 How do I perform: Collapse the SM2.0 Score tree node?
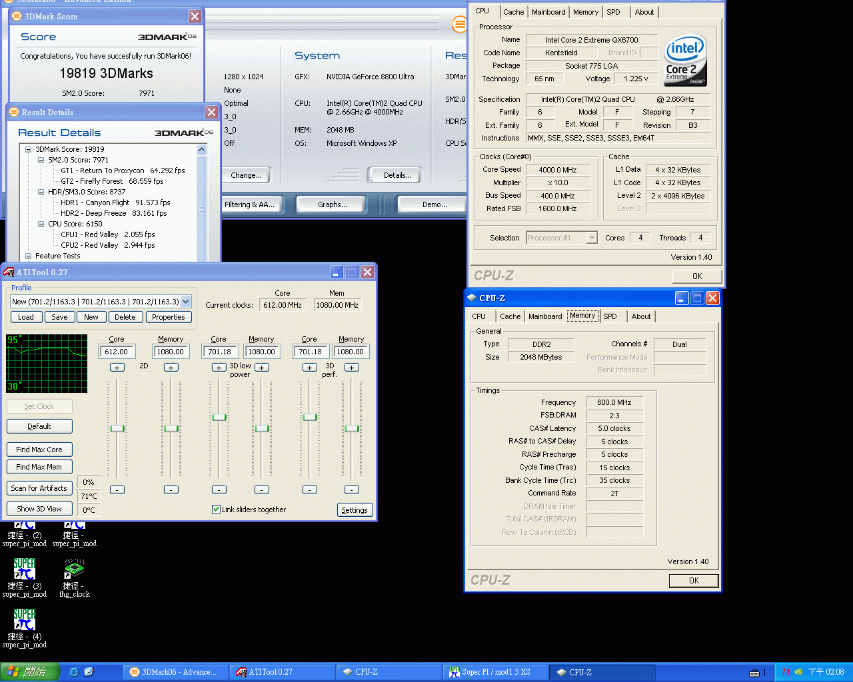pyautogui.click(x=41, y=160)
